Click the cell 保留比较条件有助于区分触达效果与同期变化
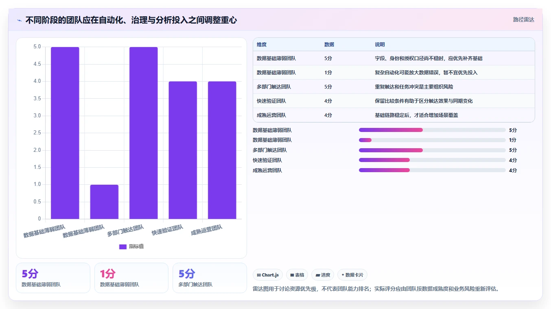This screenshot has width=551, height=309. click(424, 101)
